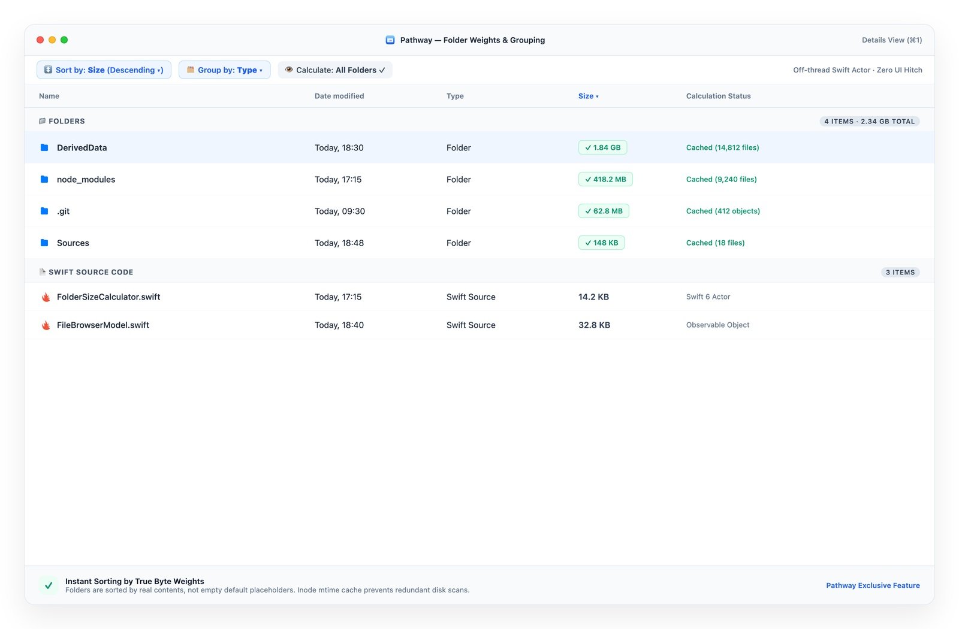The height and width of the screenshot is (629, 959).
Task: Click the 418.2 MB size badge
Action: coord(605,179)
